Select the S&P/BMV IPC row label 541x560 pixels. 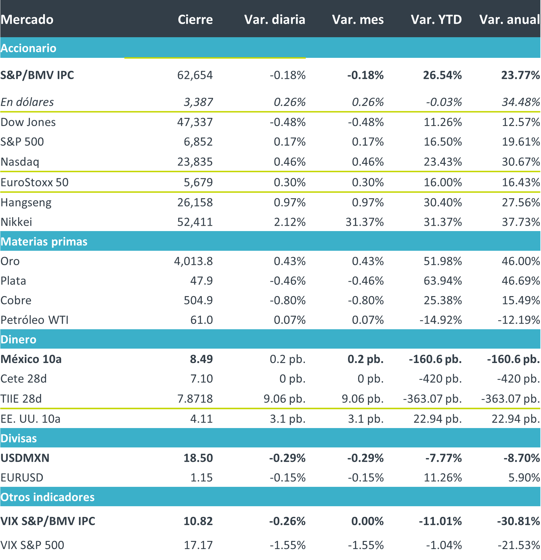coord(37,75)
